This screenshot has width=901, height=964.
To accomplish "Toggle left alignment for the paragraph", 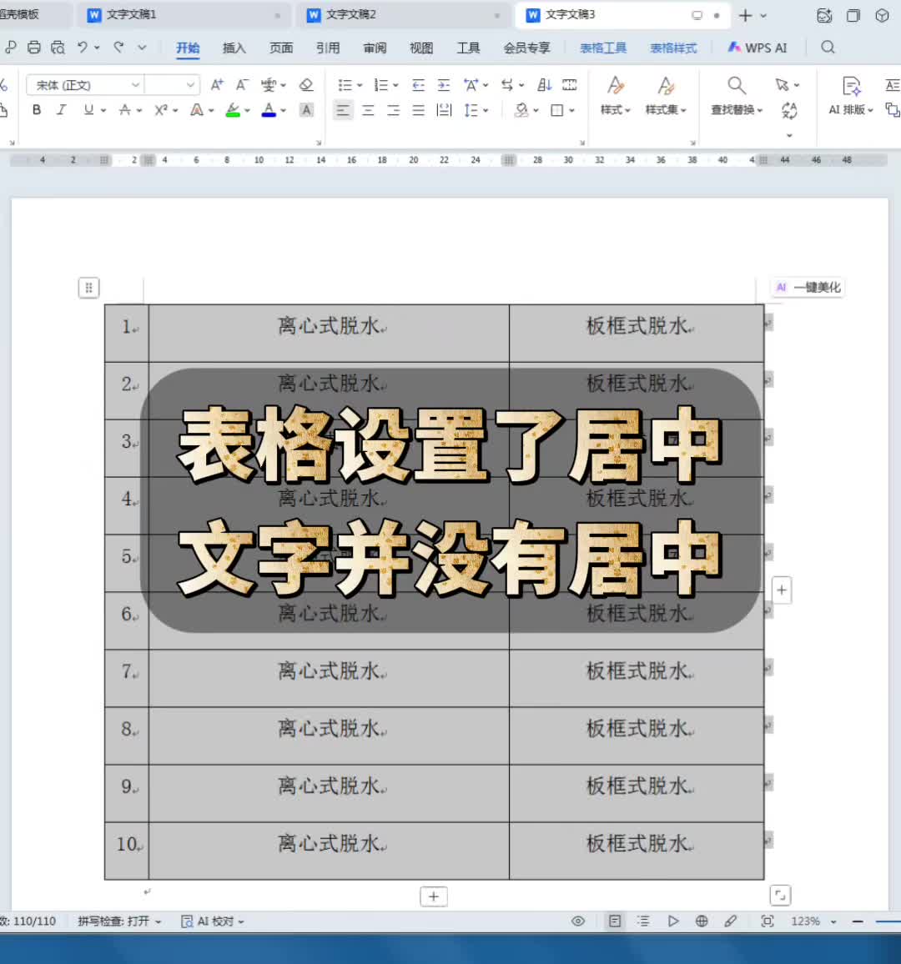I will tap(344, 109).
